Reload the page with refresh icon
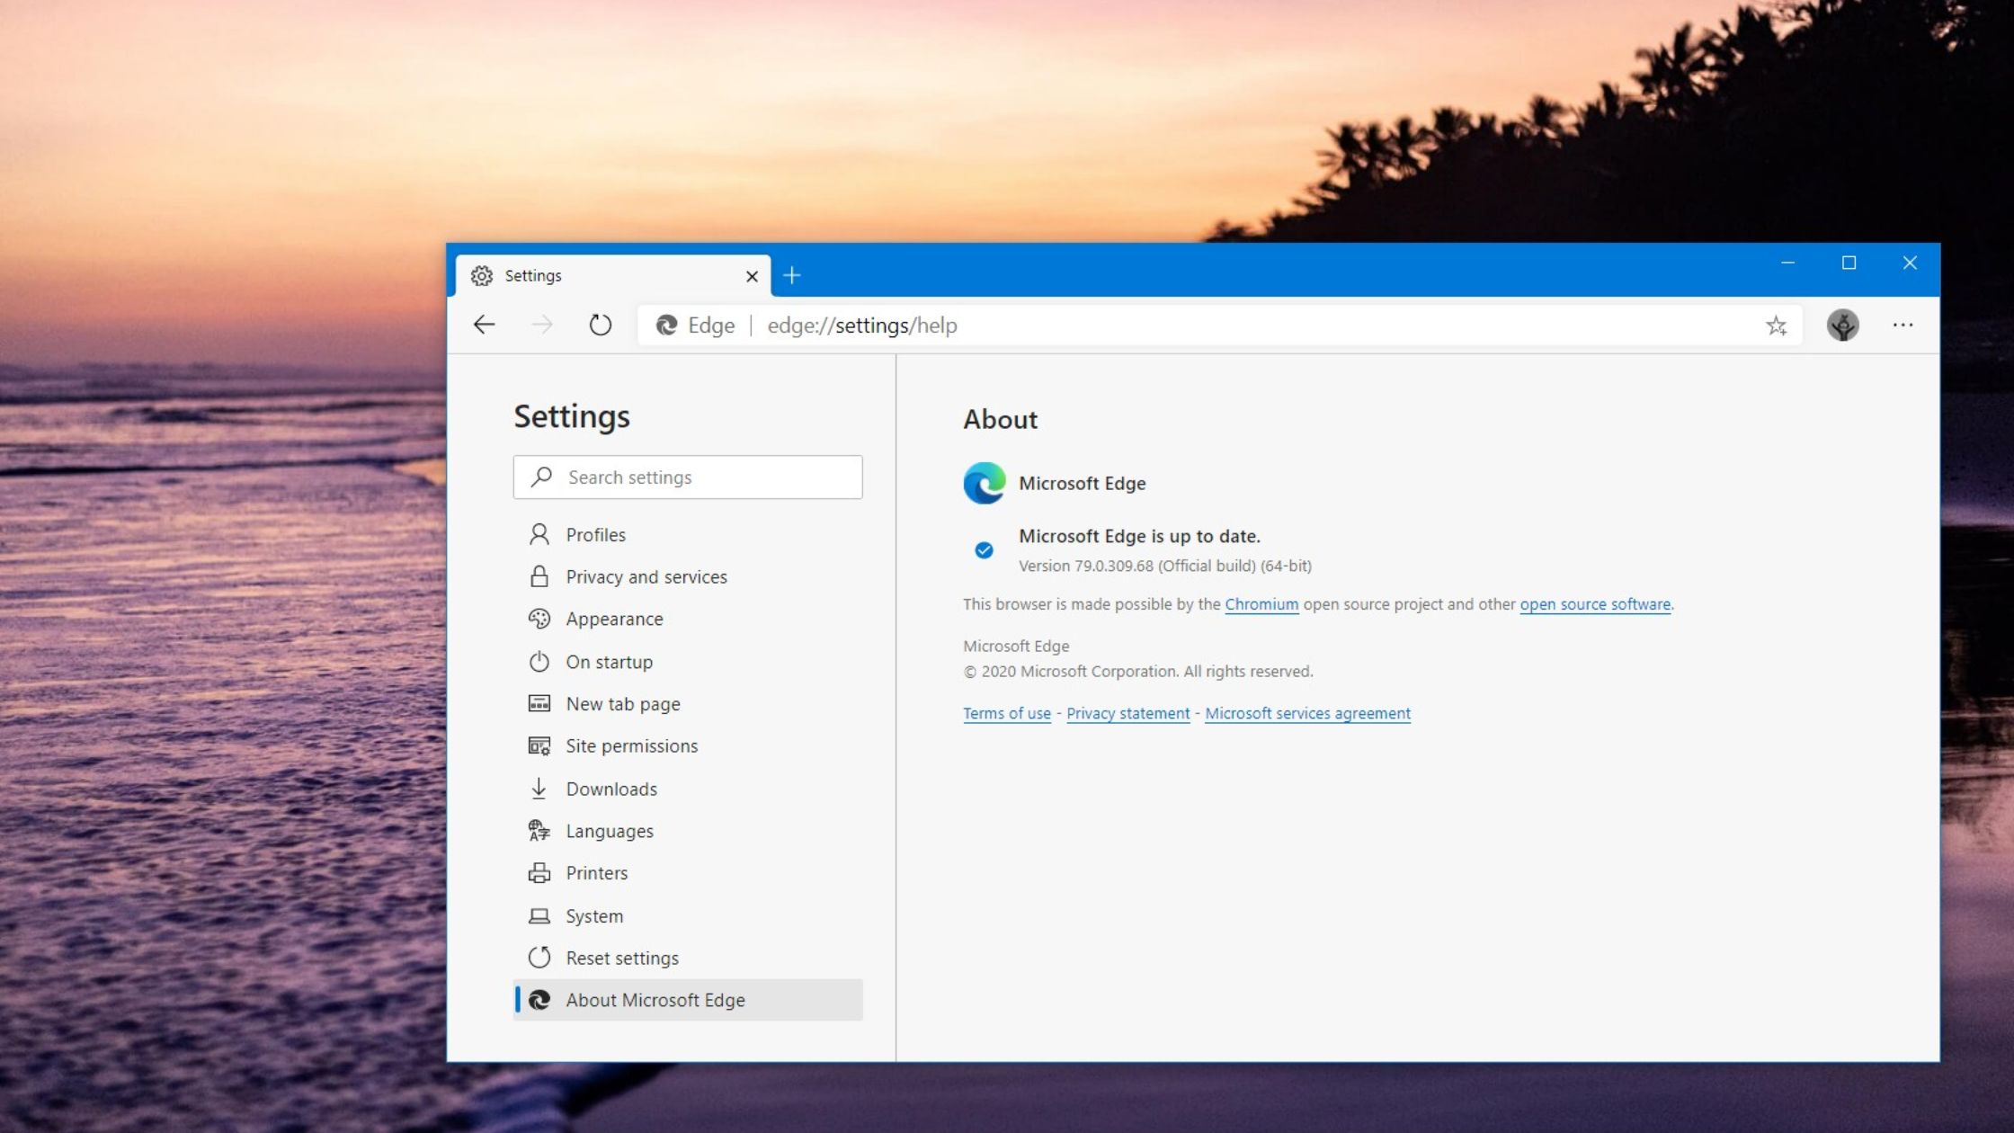The height and width of the screenshot is (1133, 2014). point(600,325)
